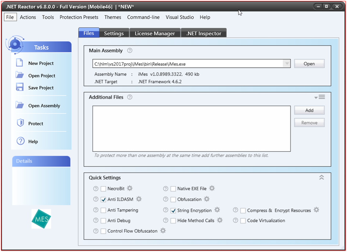Open Native EXE File settings gear
This screenshot has width=347, height=252.
(212, 188)
